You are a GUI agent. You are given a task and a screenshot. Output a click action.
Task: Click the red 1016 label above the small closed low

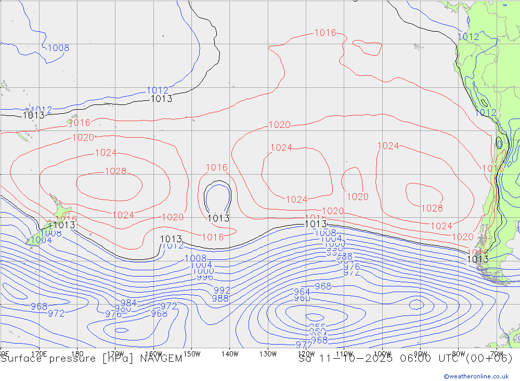click(216, 167)
